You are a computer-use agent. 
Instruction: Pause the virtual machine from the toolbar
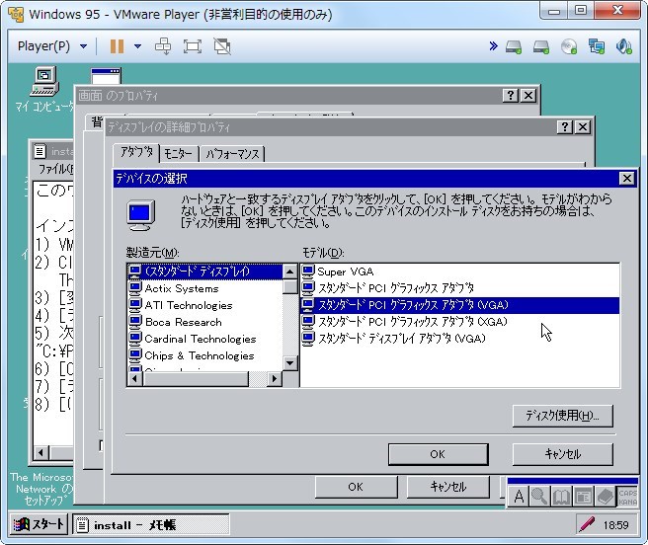tap(117, 46)
